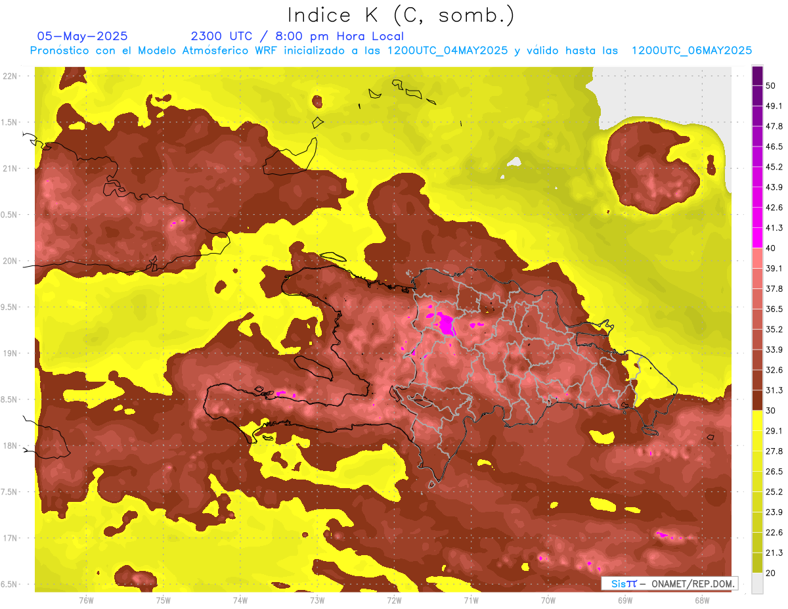The image size is (788, 609).
Task: Click the 'Indice K (C, somb.)' title
Action: 401,15
